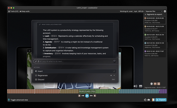Set cut end to current position
Image resolution: width=177 pixels, height=108 pixels.
click(x=95, y=96)
